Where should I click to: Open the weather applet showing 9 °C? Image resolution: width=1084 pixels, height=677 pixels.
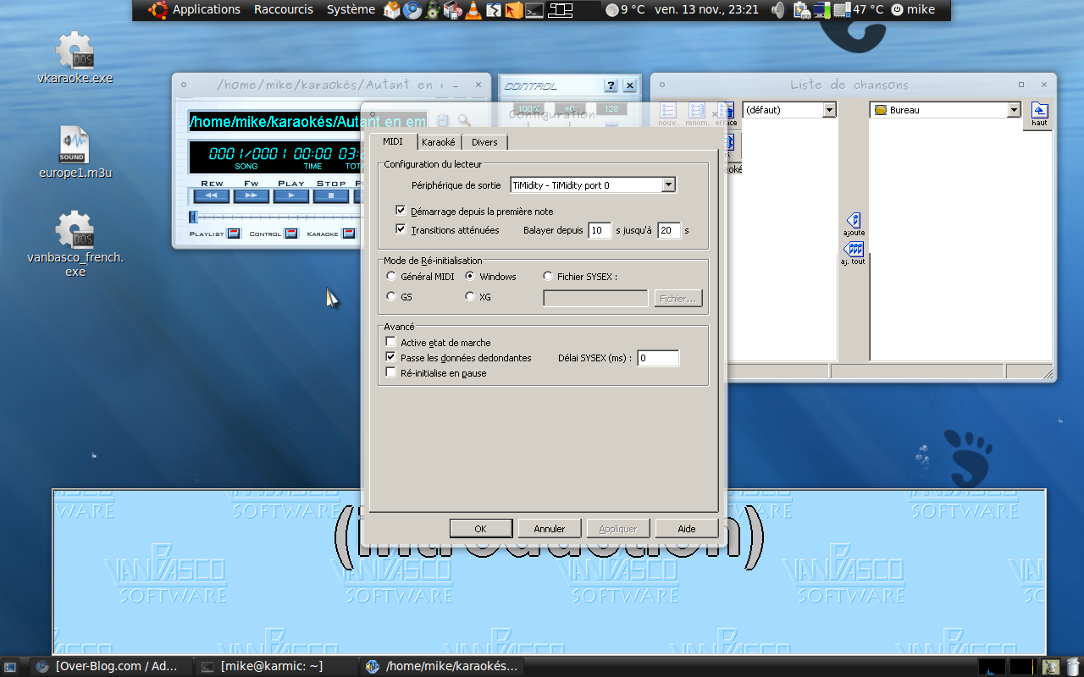pos(625,10)
